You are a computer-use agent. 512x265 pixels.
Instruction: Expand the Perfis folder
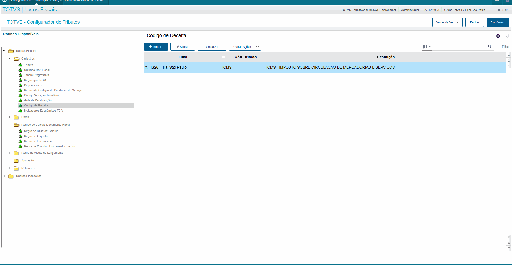click(x=10, y=117)
